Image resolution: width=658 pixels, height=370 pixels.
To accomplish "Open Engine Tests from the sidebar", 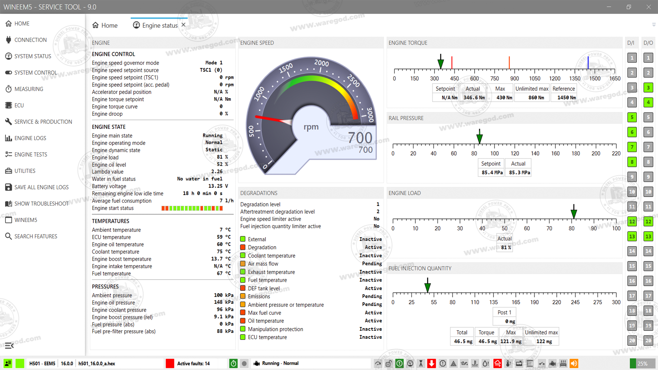I will pyautogui.click(x=31, y=155).
